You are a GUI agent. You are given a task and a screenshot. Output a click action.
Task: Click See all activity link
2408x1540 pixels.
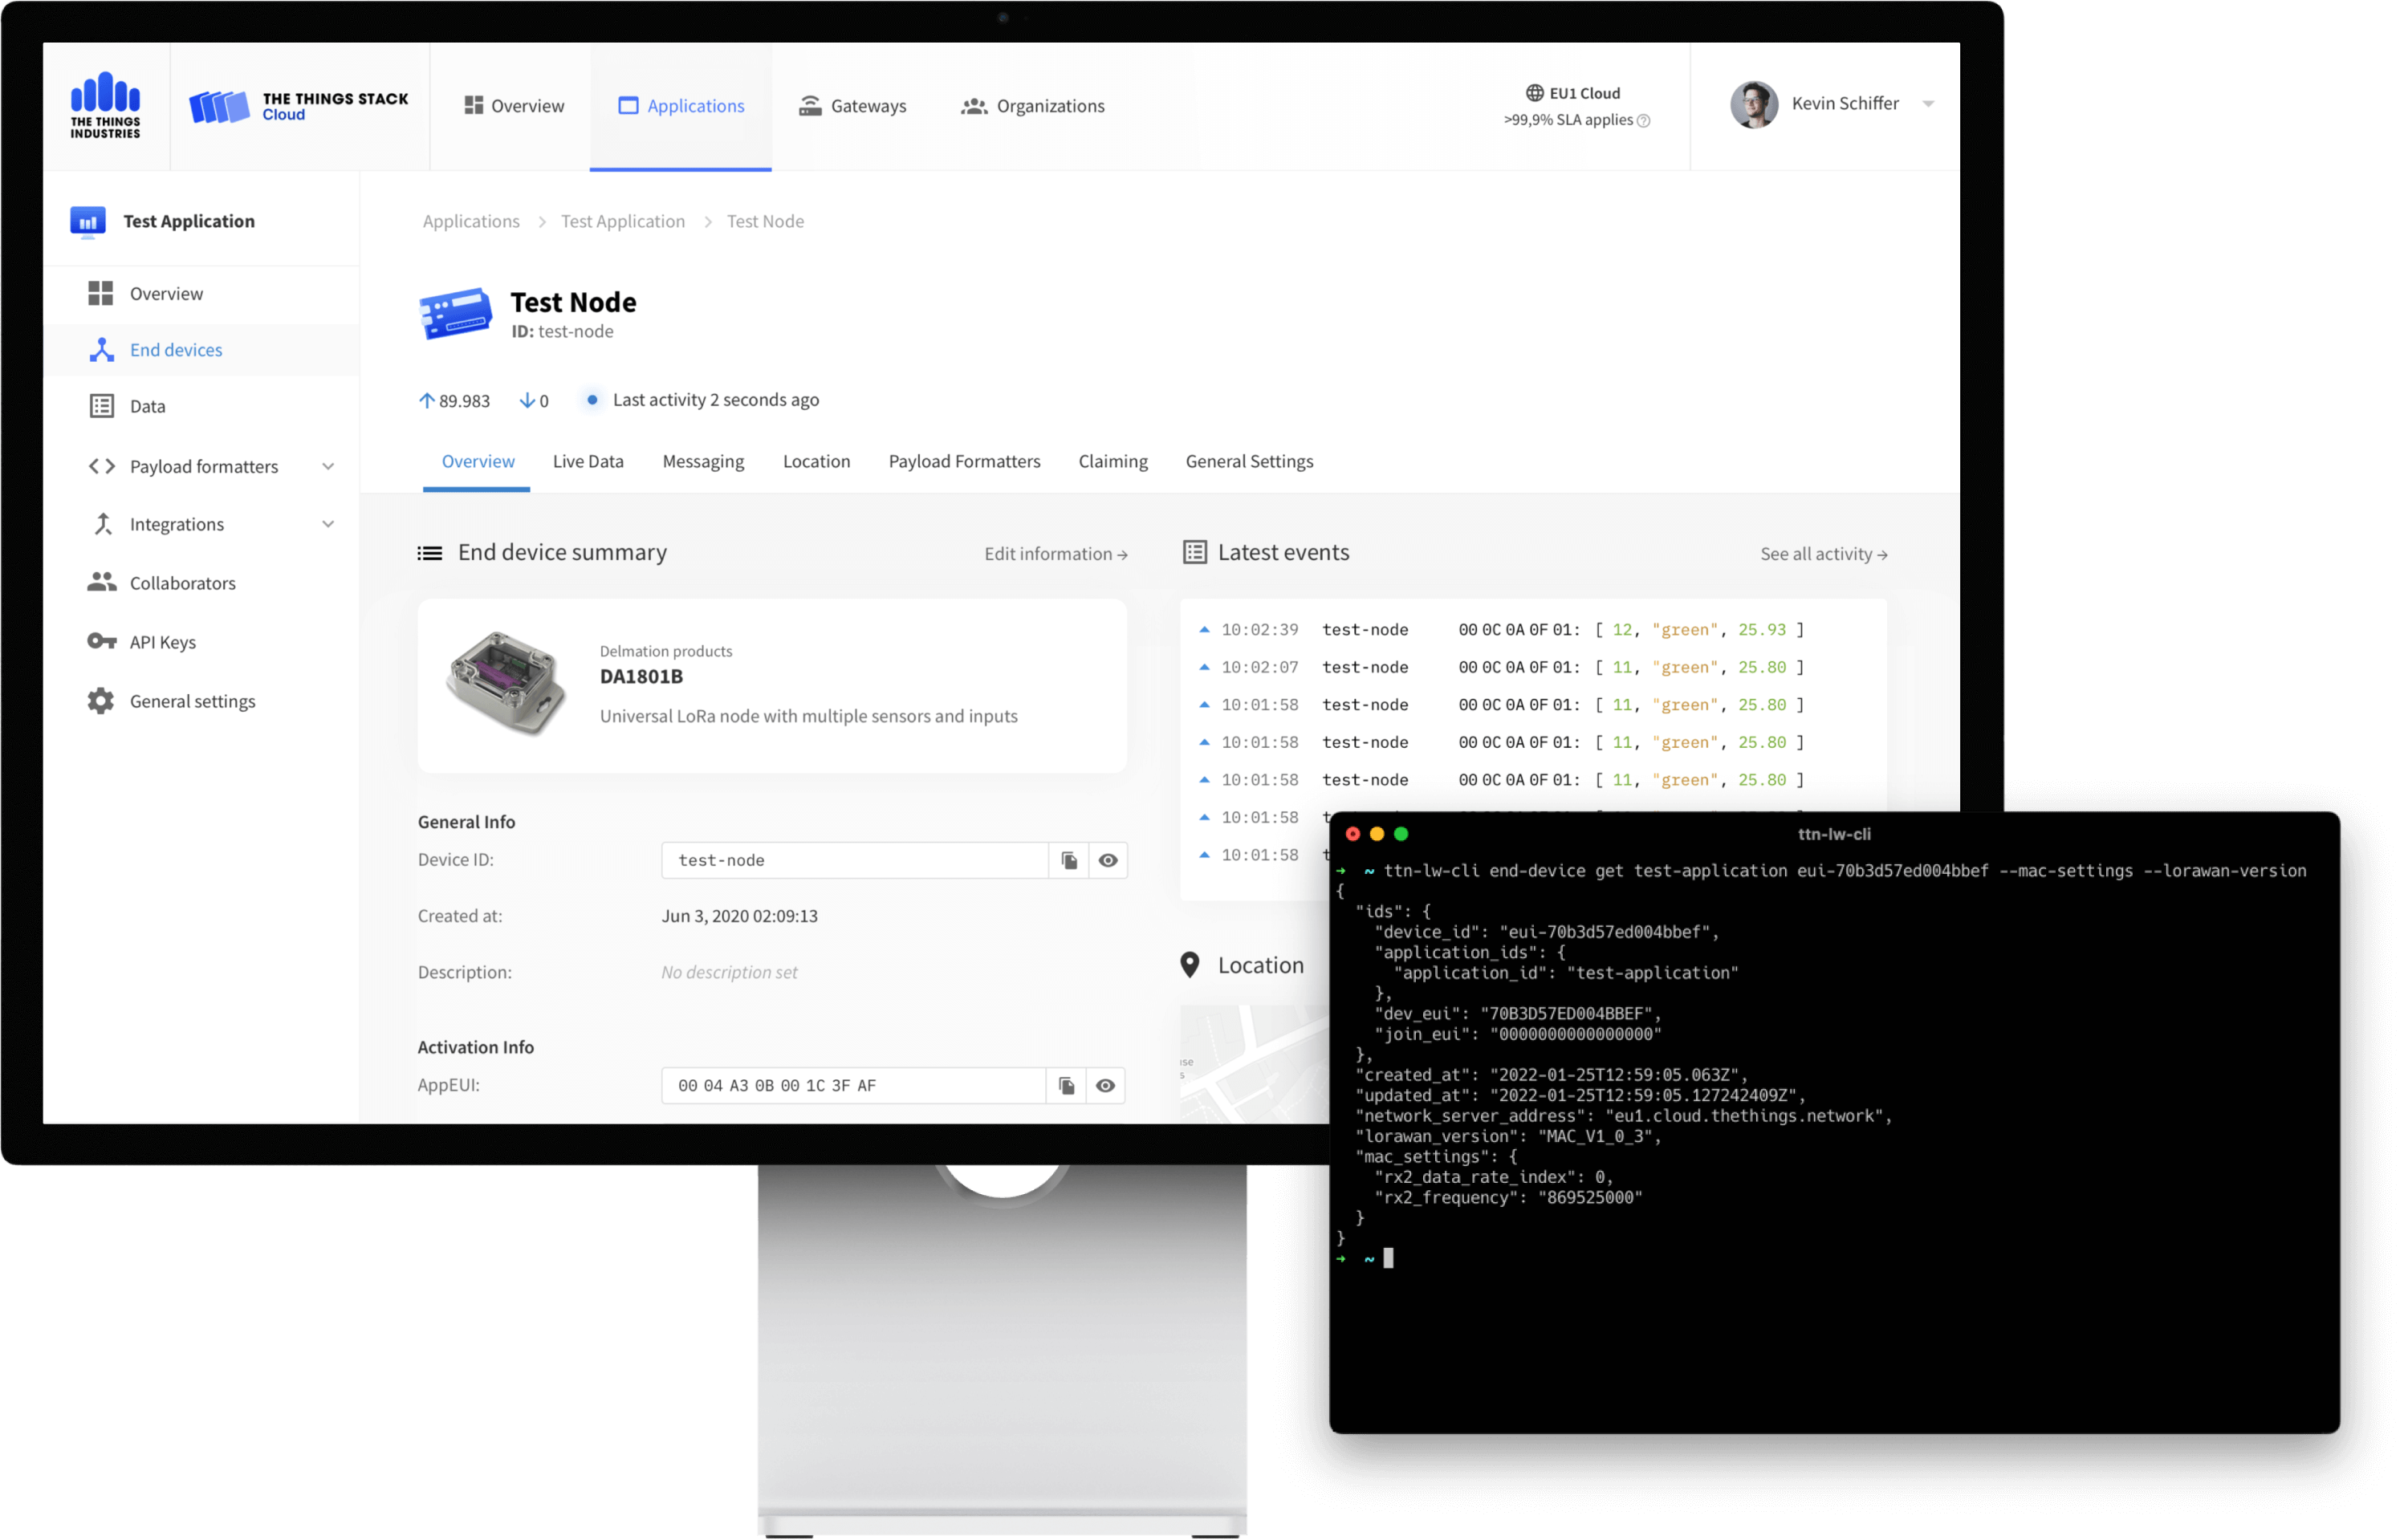pos(1823,554)
